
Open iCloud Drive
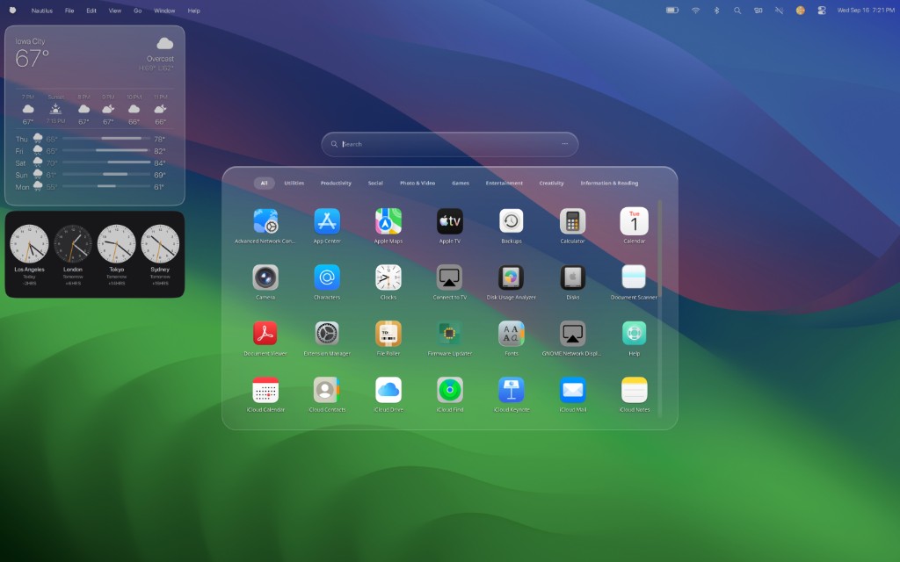(388, 390)
